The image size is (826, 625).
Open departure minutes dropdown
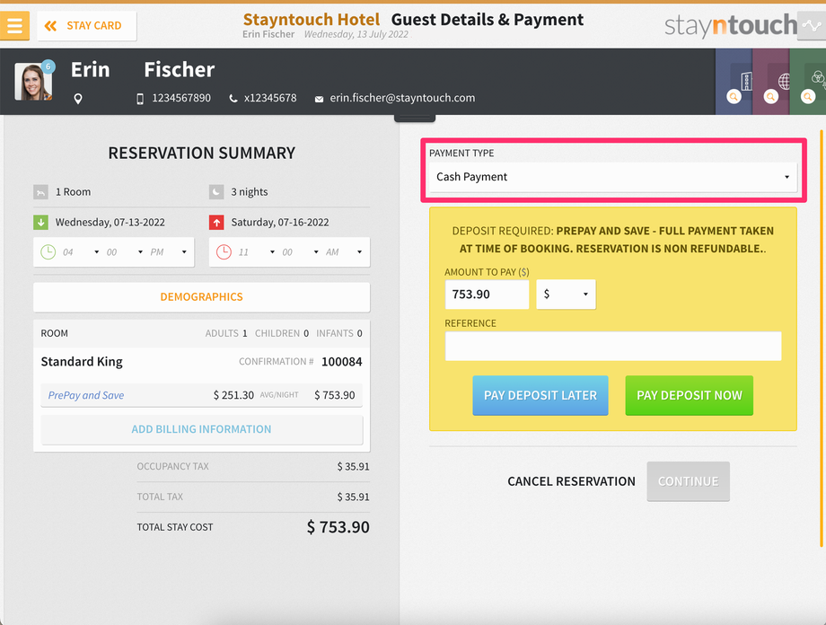pyautogui.click(x=300, y=252)
